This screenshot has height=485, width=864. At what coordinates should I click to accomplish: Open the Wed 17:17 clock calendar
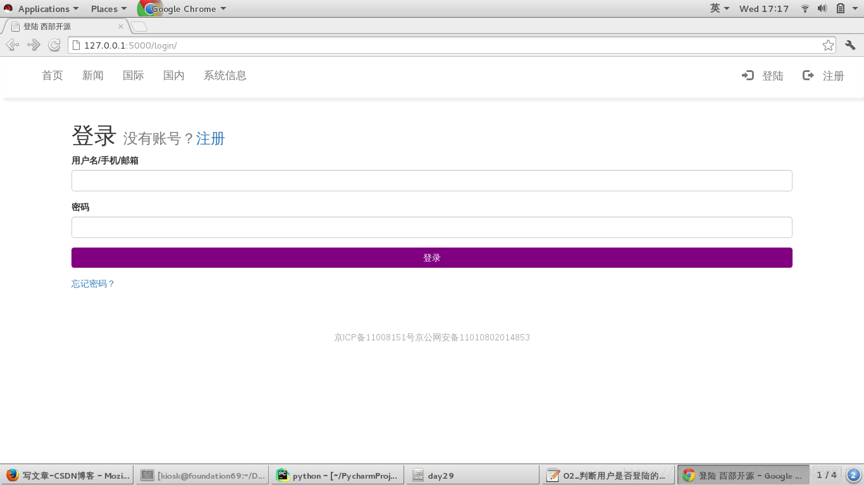[764, 9]
